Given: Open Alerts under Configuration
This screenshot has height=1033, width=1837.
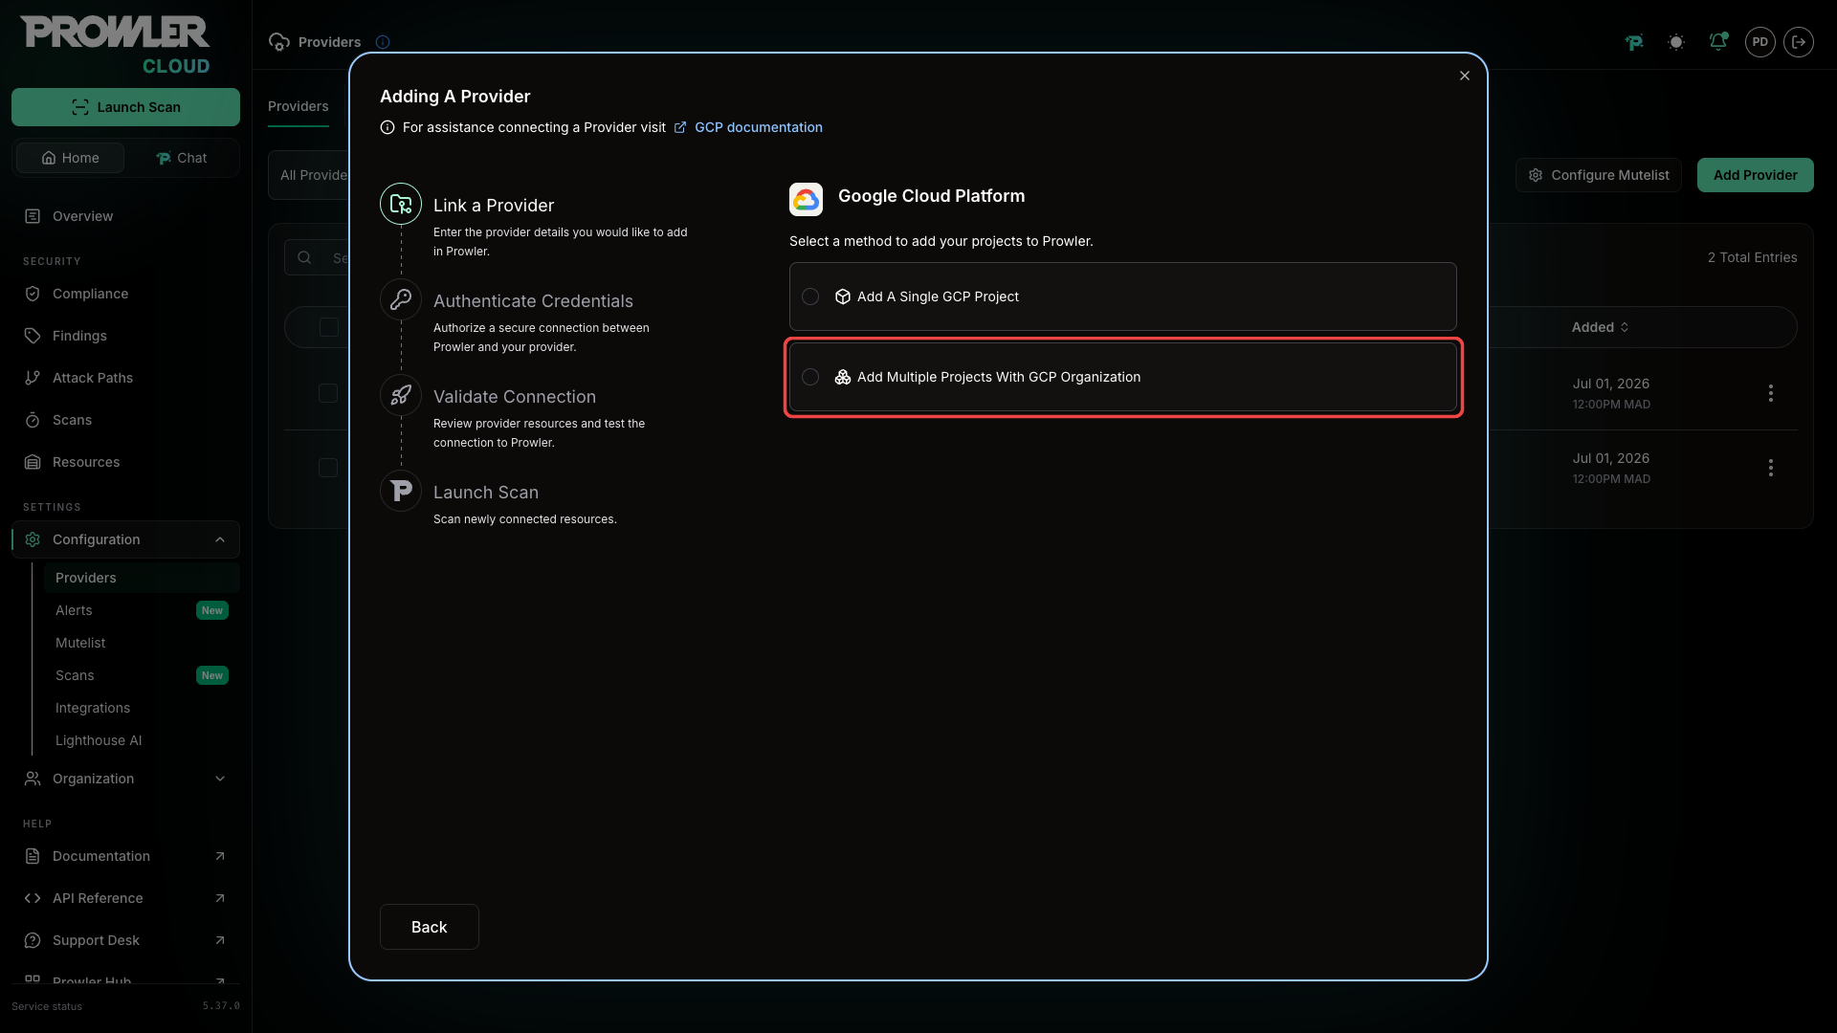Looking at the screenshot, I should point(75,610).
